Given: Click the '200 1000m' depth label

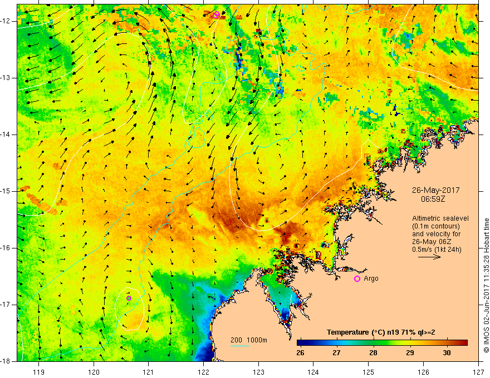Looking at the screenshot, I should coord(249,340).
